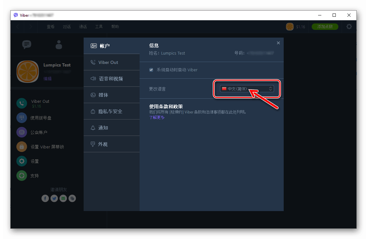Click the Lumpics Test orange profile picture
Screen dimensions: 367x239
pyautogui.click(x=28, y=72)
